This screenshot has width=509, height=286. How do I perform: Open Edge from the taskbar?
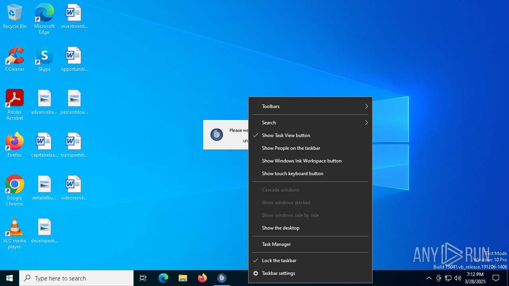click(163, 278)
